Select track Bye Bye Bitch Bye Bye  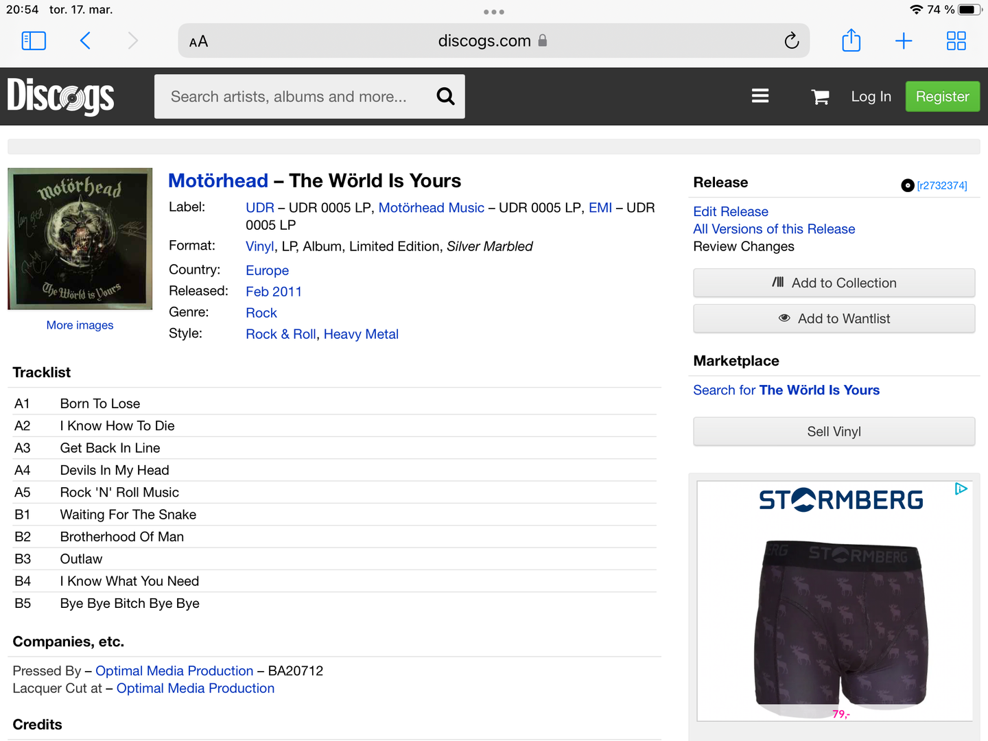click(x=130, y=603)
